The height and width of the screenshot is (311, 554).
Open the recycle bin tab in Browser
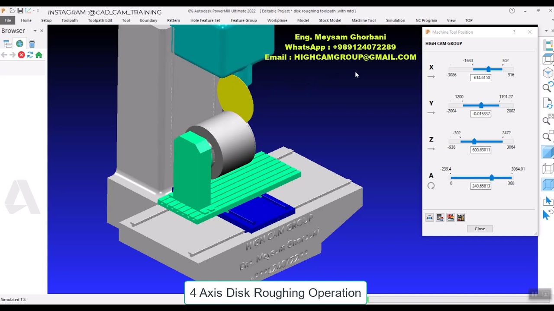32,44
